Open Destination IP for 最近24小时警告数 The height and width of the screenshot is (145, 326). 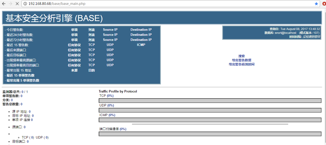click(141, 35)
